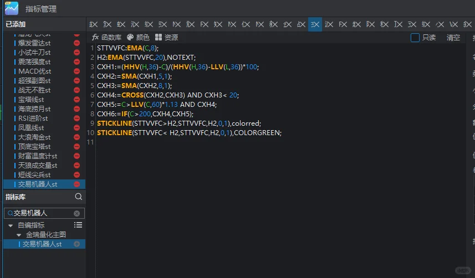Select MACD优st in the added list
Screen dimensions: 475x278
(x=34, y=71)
